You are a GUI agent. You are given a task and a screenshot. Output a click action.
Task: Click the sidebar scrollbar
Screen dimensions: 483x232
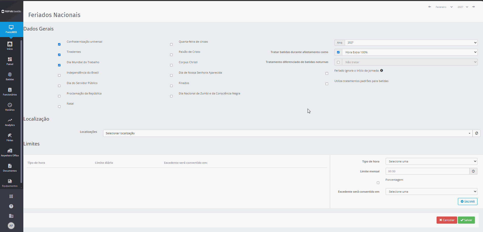point(21,112)
